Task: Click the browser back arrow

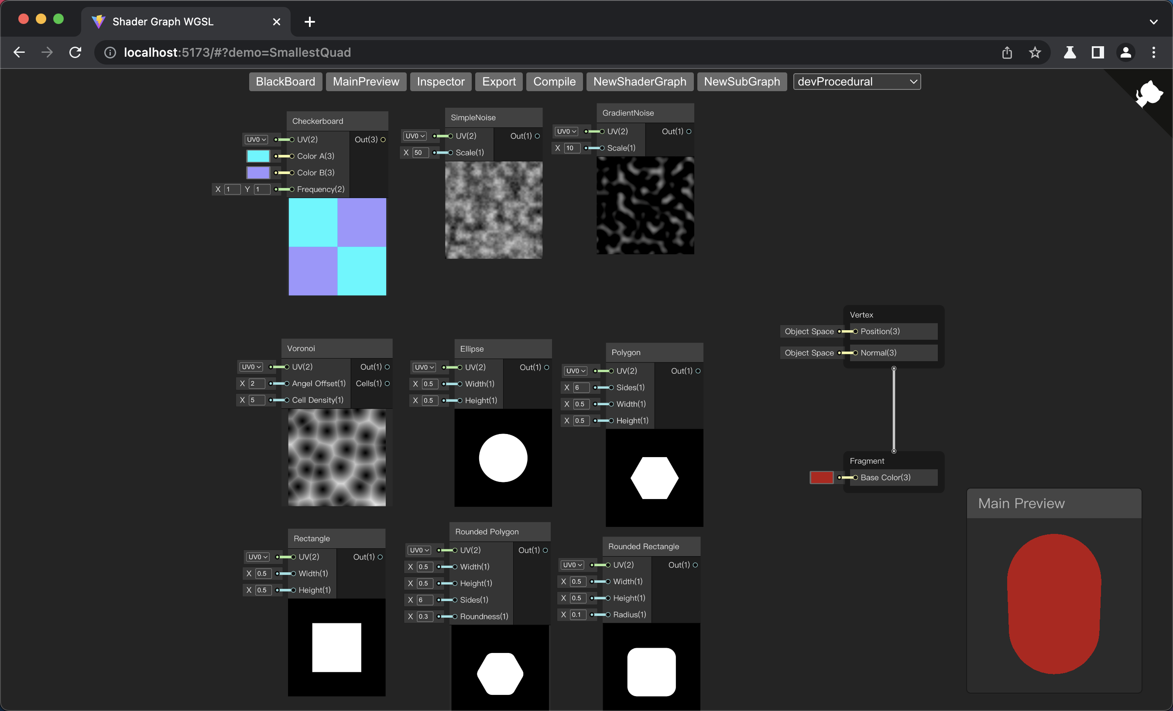Action: click(19, 52)
